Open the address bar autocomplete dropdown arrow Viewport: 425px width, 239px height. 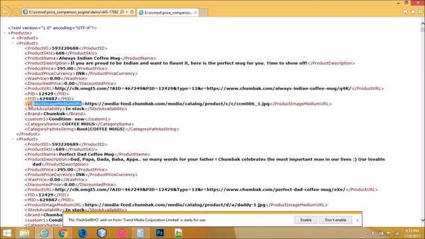pos(127,12)
